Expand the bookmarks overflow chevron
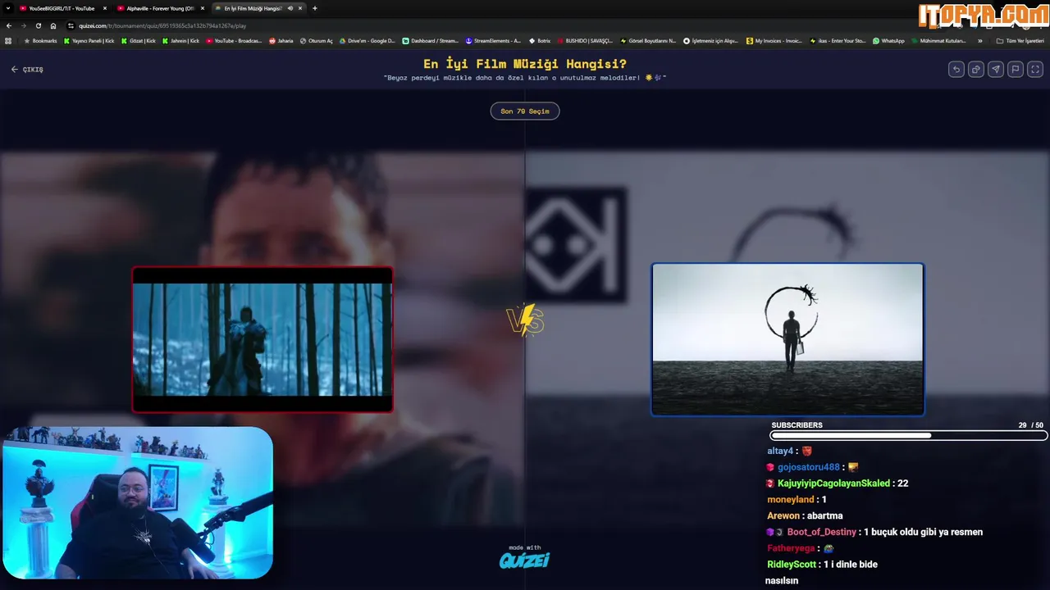The image size is (1050, 590). click(x=979, y=40)
